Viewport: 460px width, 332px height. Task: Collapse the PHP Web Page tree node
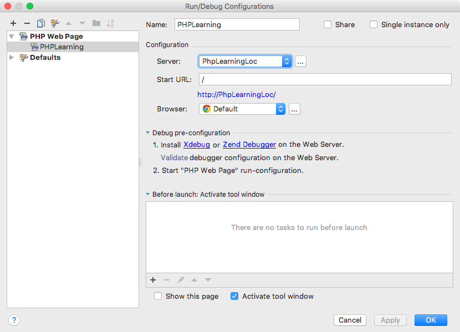12,37
